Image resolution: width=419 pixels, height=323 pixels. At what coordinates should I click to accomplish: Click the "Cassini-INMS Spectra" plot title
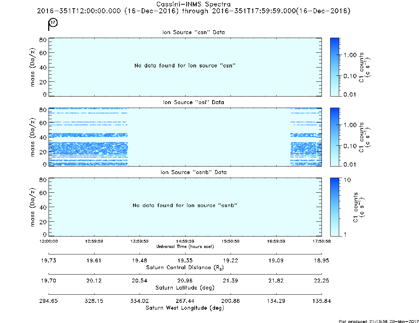(x=193, y=4)
